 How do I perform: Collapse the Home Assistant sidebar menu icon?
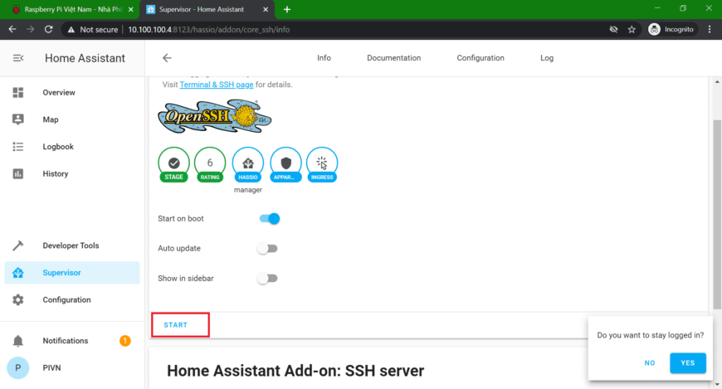tap(18, 58)
